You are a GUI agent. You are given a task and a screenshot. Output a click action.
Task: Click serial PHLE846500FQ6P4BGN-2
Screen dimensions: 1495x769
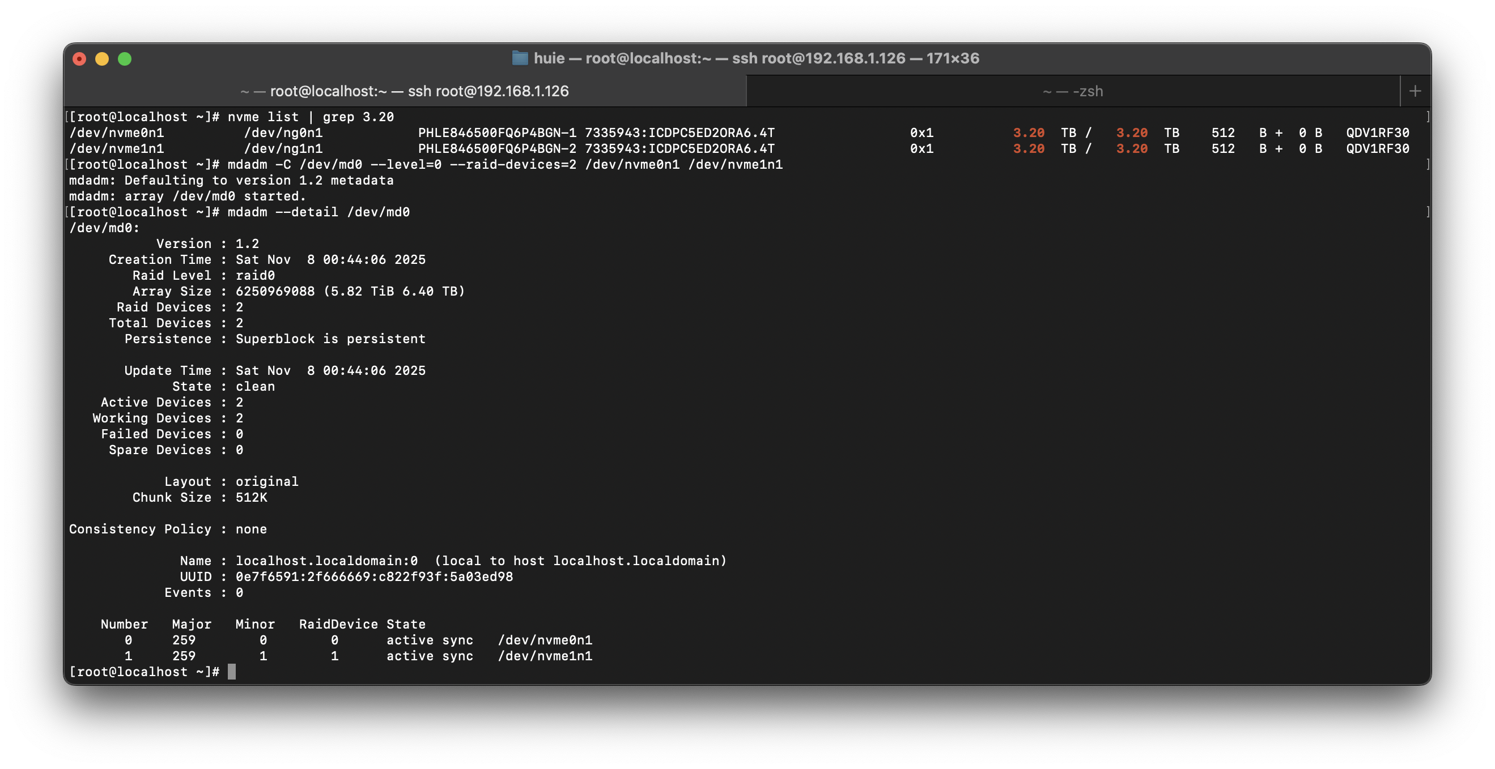tap(498, 148)
